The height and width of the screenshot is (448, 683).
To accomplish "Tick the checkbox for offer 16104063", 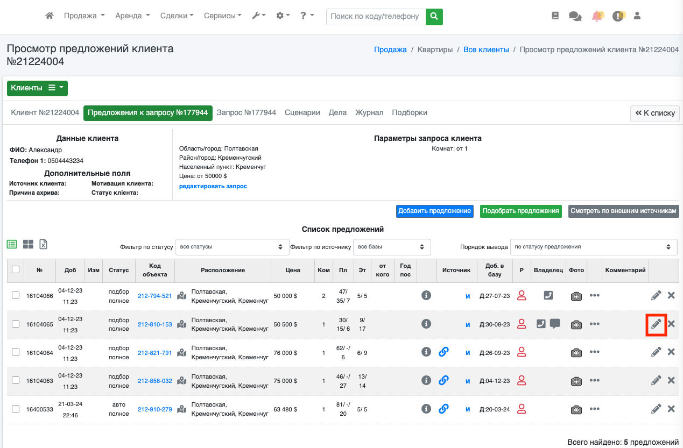I will tap(16, 381).
